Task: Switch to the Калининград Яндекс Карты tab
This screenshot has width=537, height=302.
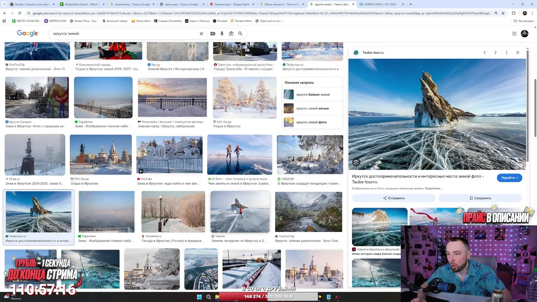Action: pyautogui.click(x=232, y=4)
